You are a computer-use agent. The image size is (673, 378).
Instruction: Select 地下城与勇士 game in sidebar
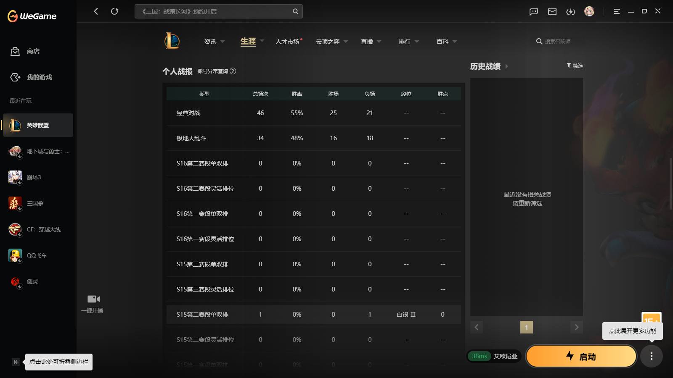coord(39,151)
